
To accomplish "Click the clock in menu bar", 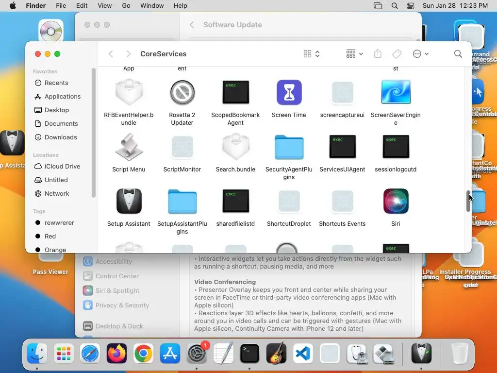I will tap(455, 6).
